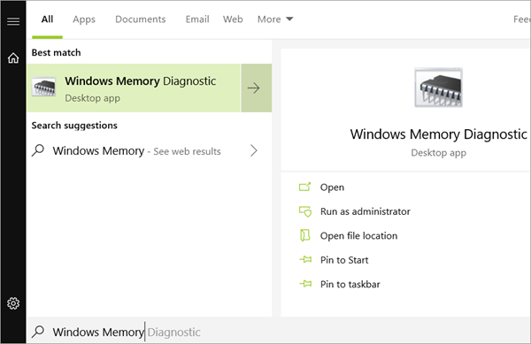
Task: Click the memory chip icon in Best match
Action: [43, 88]
